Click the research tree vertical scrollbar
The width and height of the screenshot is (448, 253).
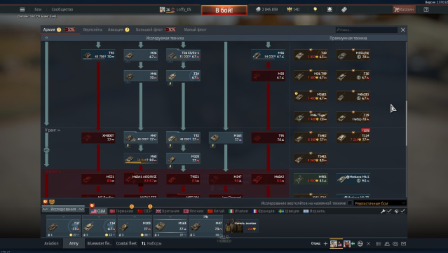coord(407,123)
